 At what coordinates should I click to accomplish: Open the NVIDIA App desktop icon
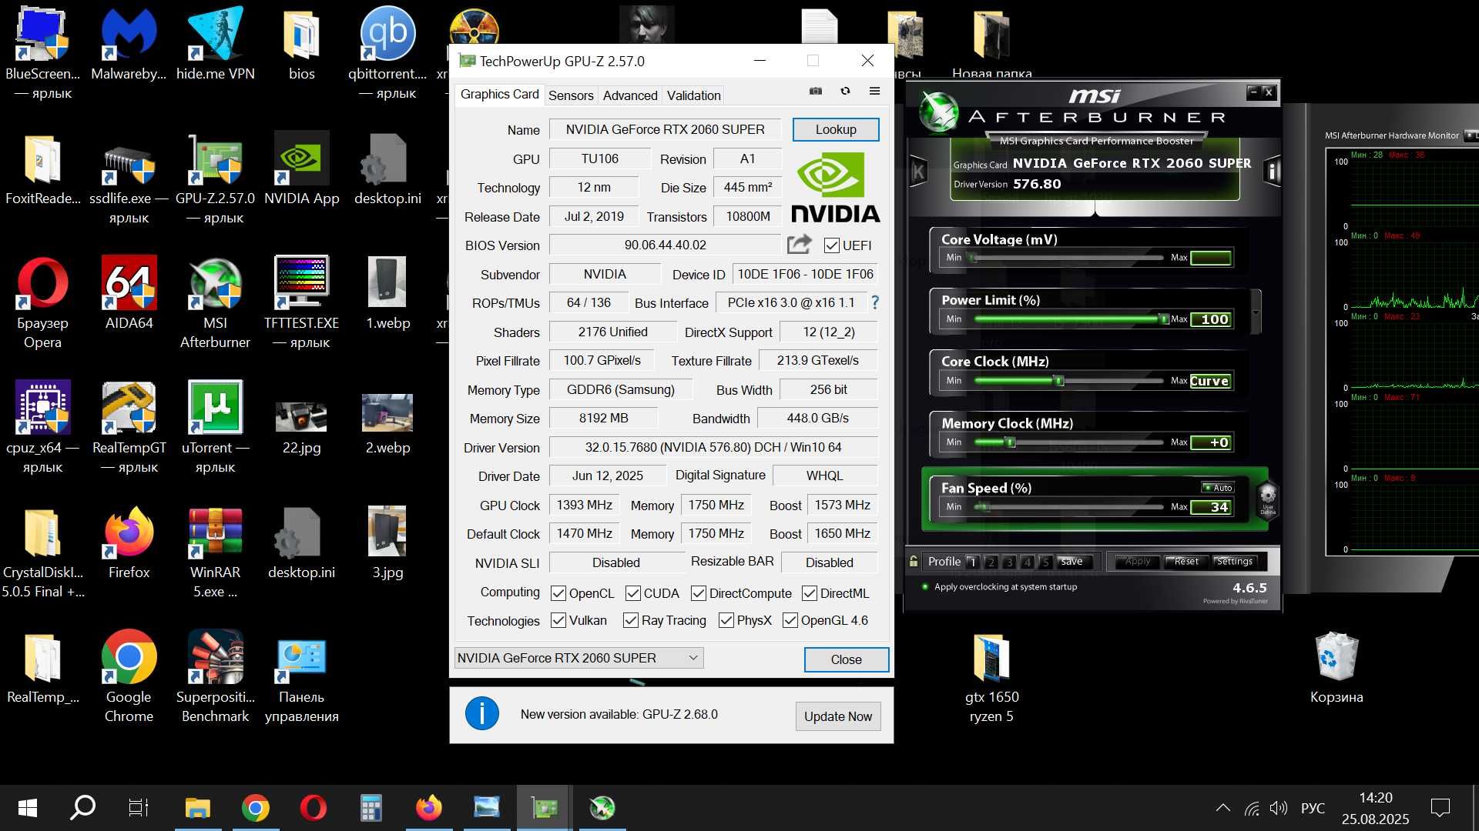point(301,169)
